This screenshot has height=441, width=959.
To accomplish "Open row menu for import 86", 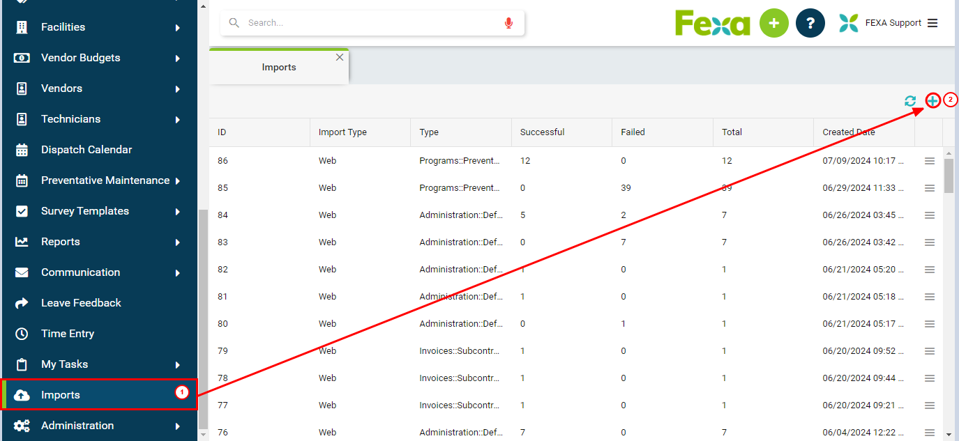I will point(929,161).
